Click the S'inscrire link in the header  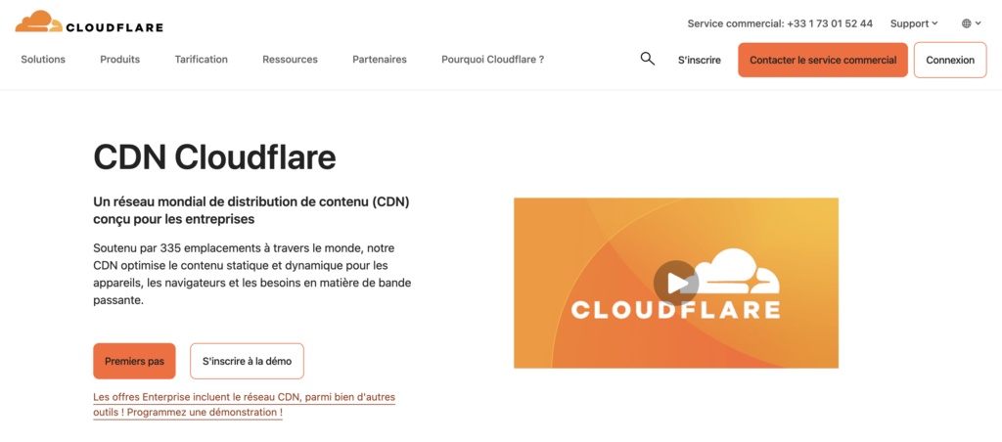[x=699, y=60]
